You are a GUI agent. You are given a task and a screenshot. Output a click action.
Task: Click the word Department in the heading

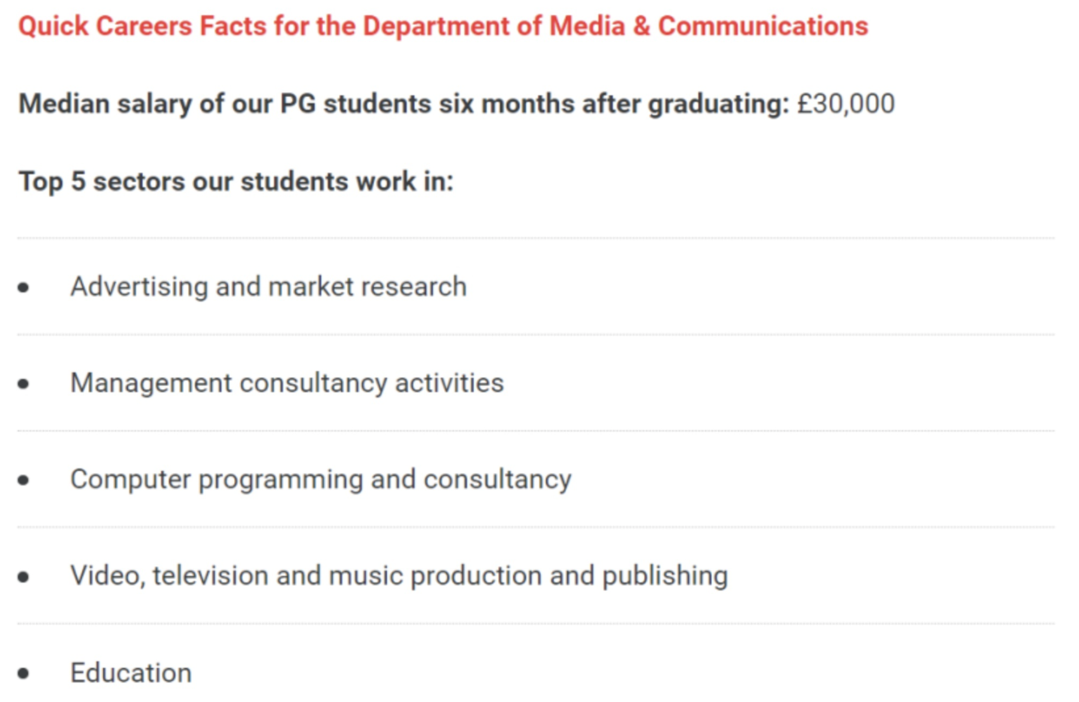click(x=436, y=27)
